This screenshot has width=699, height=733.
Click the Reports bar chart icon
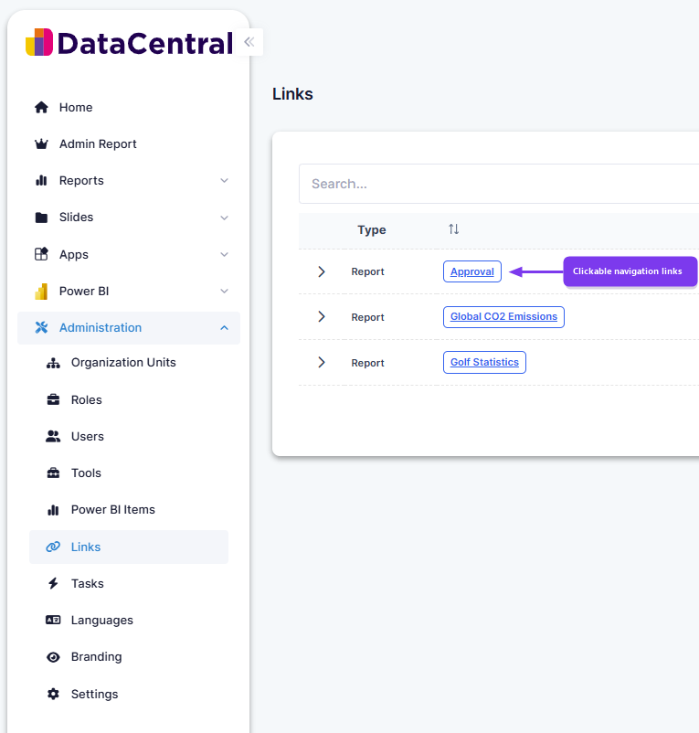coord(41,180)
